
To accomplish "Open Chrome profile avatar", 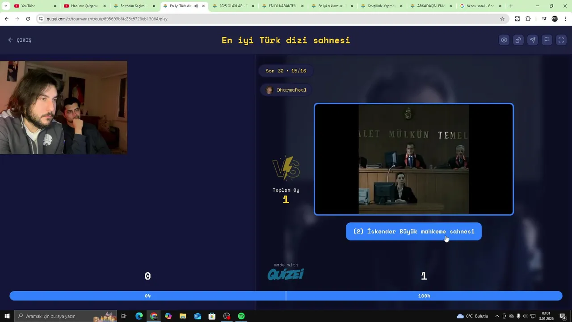I will coord(555,19).
